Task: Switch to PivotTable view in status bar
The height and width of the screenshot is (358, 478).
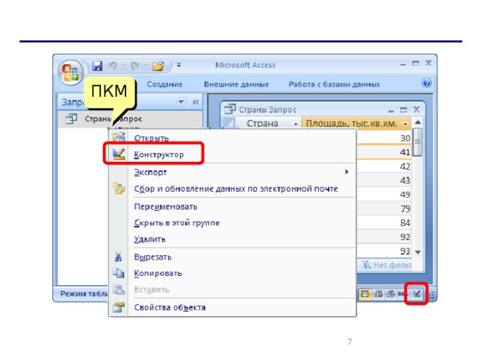Action: tap(378, 294)
